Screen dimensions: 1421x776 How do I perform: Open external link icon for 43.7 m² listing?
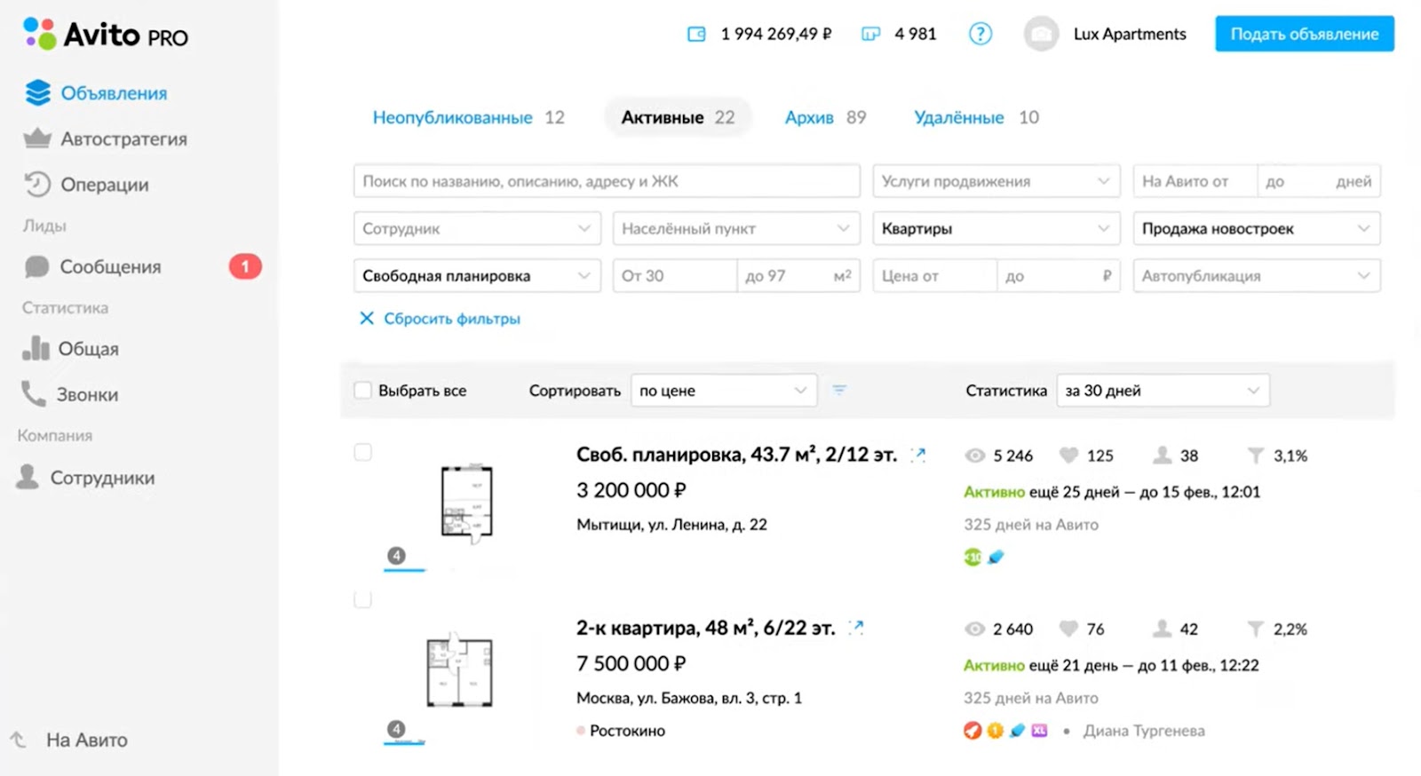[x=918, y=455]
